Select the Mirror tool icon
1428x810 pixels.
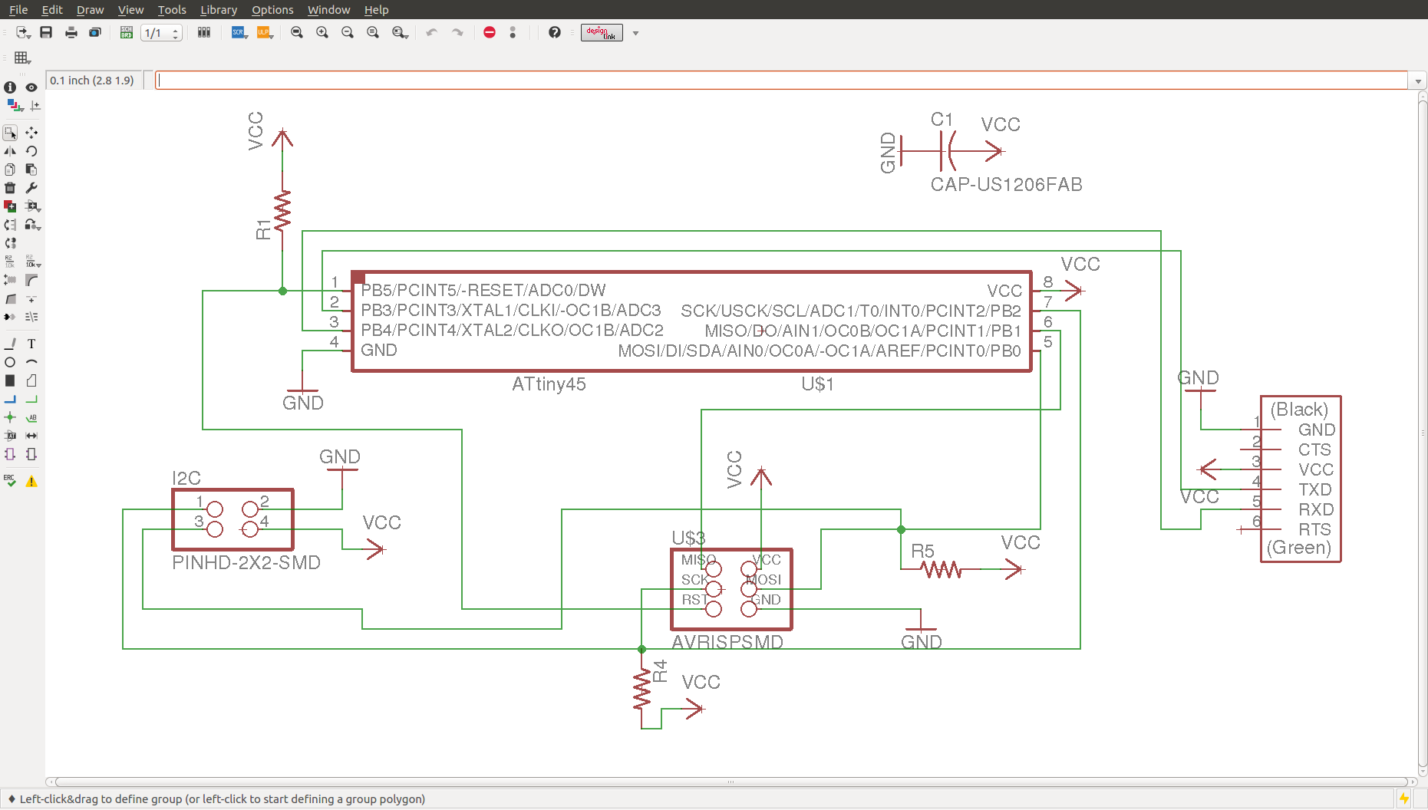coord(10,151)
